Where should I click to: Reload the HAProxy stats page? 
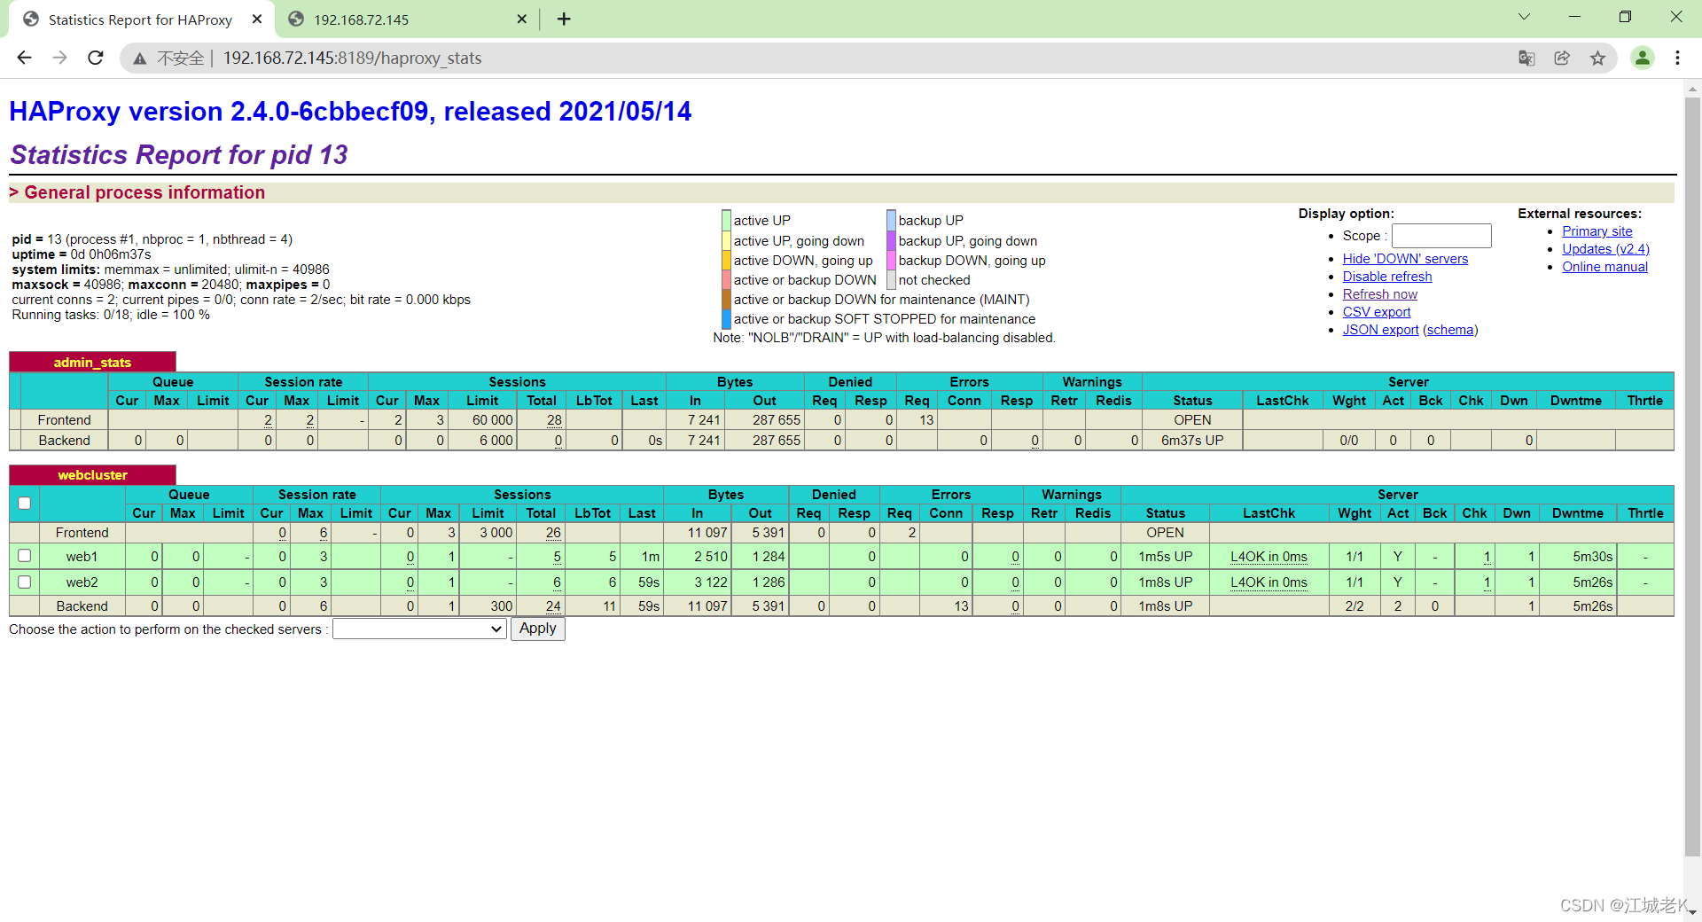click(x=96, y=58)
